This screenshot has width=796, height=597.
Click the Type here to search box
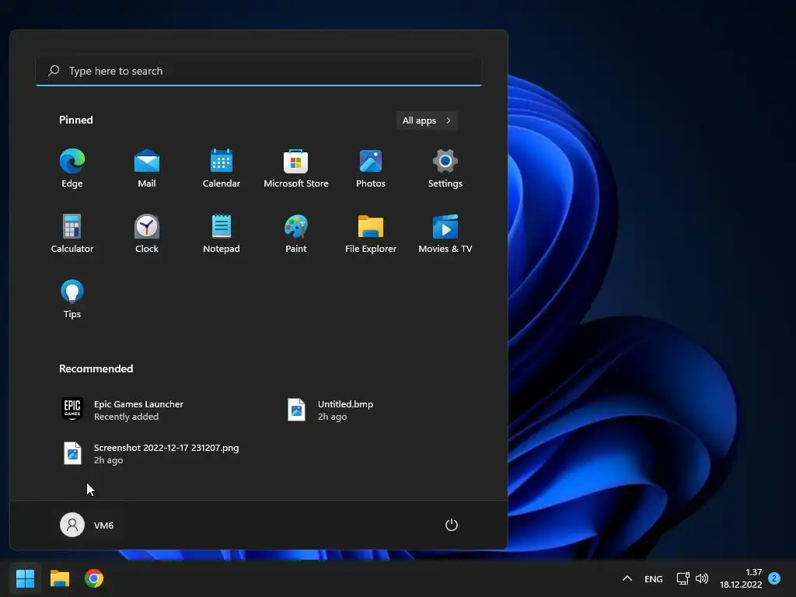coord(258,71)
